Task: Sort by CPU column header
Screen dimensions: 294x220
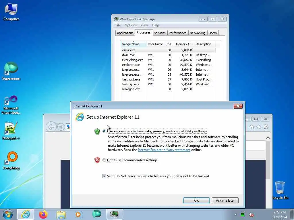Action: coord(169,44)
